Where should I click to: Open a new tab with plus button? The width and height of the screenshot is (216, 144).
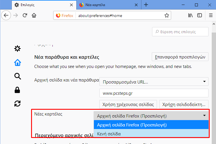pyautogui.click(x=146, y=5)
